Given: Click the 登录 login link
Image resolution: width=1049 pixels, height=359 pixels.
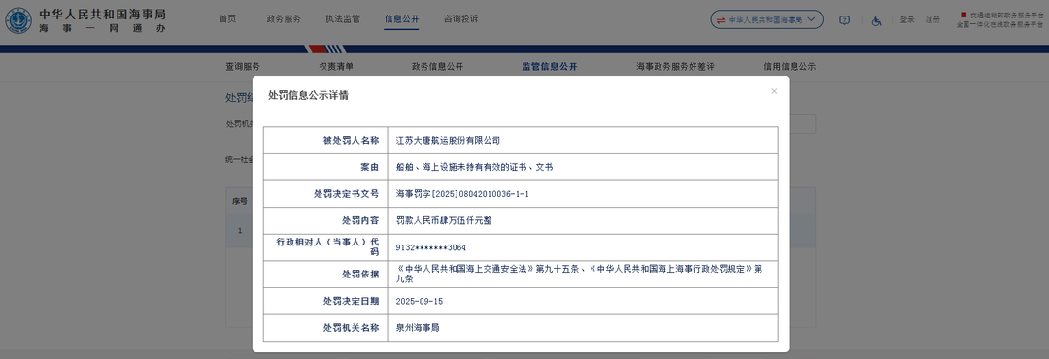Looking at the screenshot, I should 907,20.
